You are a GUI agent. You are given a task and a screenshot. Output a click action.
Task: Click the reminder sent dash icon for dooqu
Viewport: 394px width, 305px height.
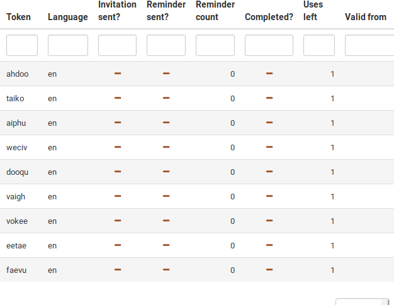(x=166, y=172)
